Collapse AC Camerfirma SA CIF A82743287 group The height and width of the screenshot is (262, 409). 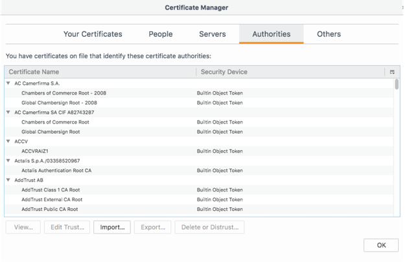click(x=8, y=113)
